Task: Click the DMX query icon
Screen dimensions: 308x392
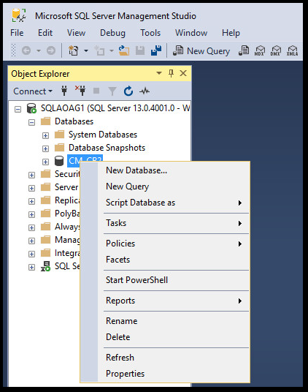Action: (x=276, y=50)
